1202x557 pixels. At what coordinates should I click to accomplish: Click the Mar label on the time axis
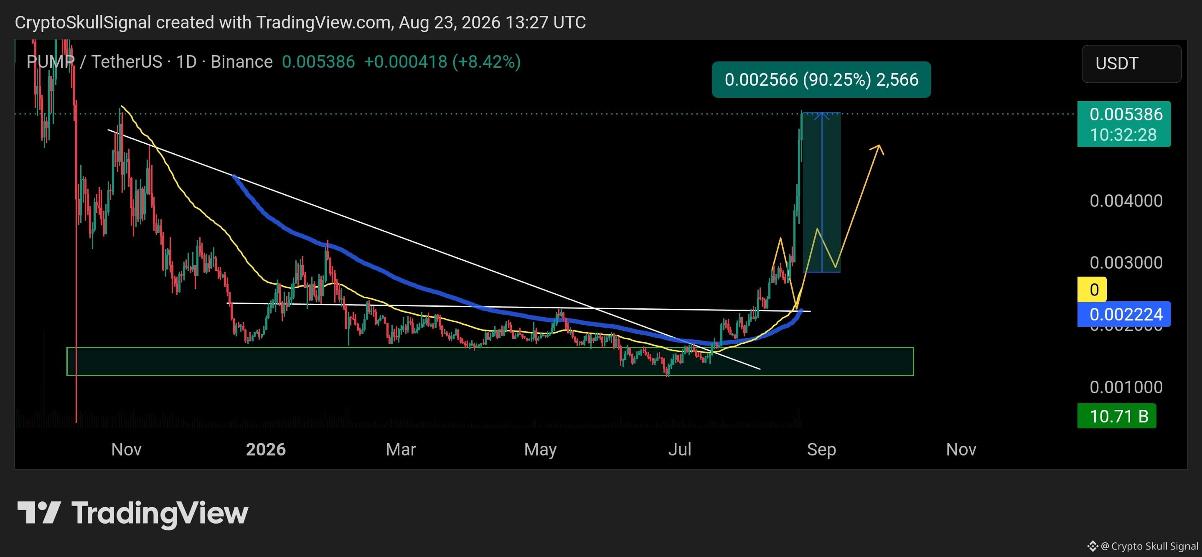pos(401,449)
